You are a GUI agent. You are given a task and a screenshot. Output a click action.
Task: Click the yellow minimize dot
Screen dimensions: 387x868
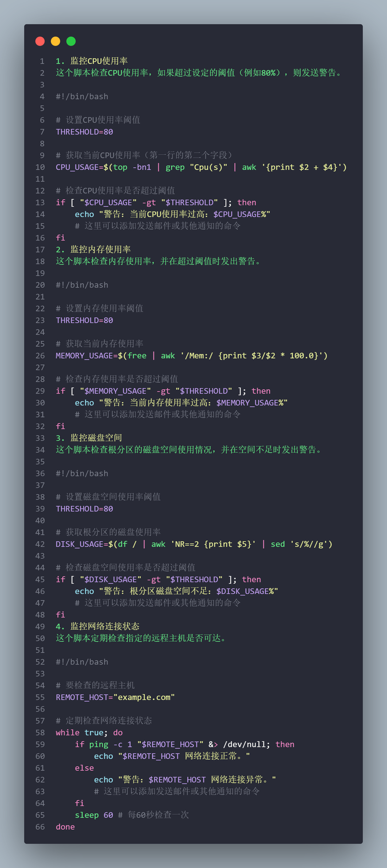point(56,41)
